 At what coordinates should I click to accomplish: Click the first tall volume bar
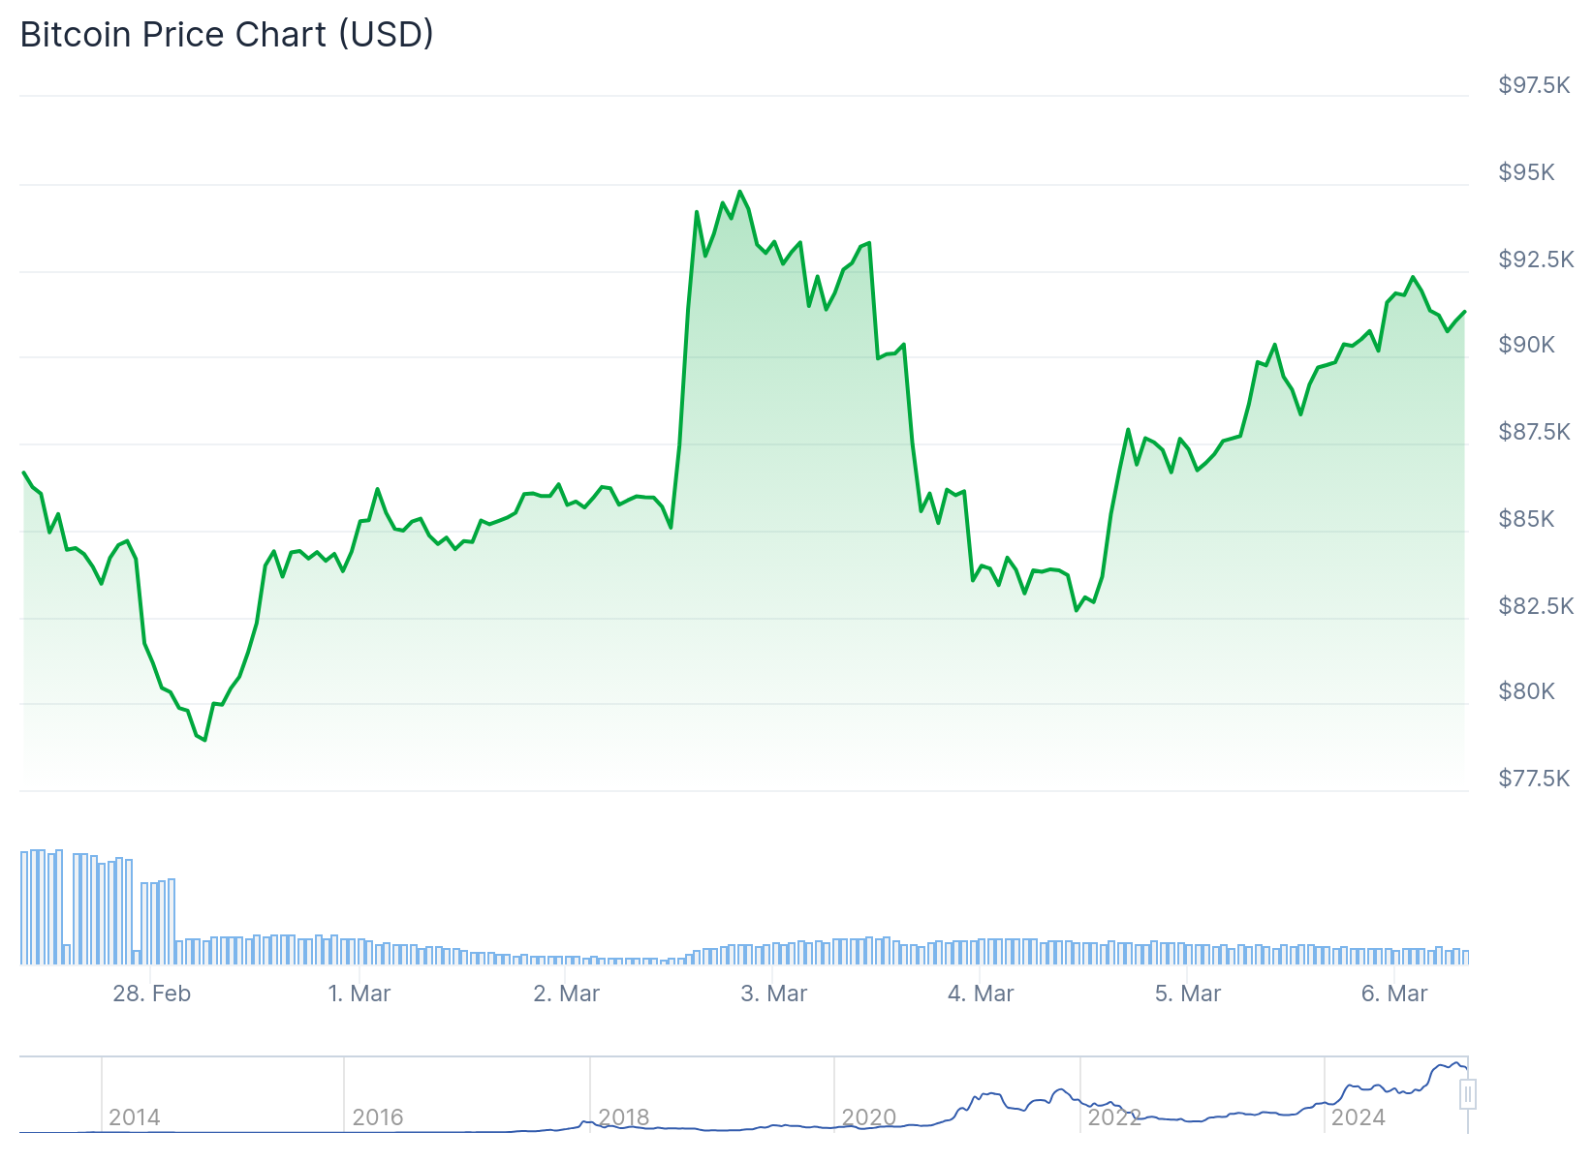pos(25,907)
